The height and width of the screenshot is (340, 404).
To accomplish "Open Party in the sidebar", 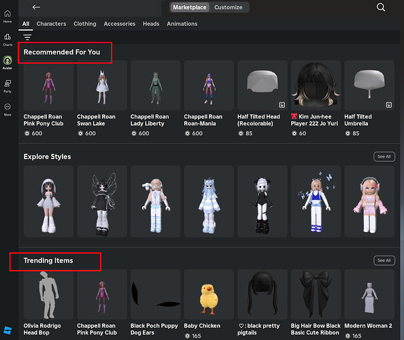I will tap(7, 86).
